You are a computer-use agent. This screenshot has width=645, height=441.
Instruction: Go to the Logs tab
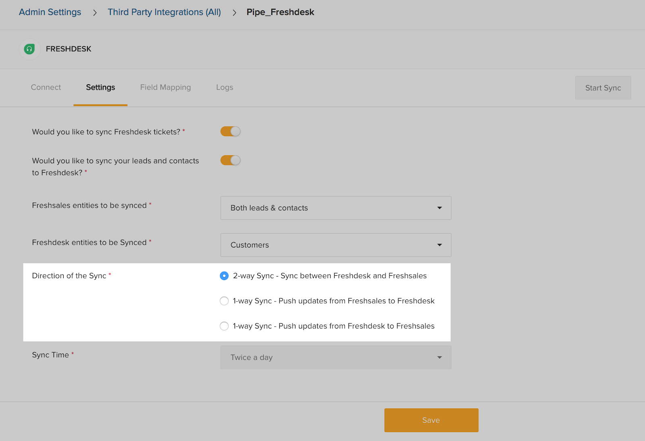[225, 87]
